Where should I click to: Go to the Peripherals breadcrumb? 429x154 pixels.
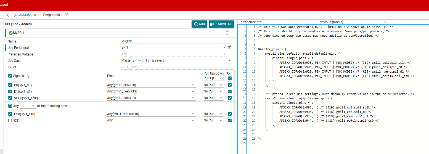click(x=51, y=15)
